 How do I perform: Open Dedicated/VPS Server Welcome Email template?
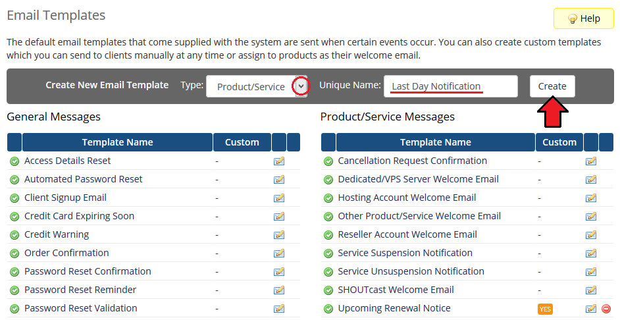click(419, 179)
